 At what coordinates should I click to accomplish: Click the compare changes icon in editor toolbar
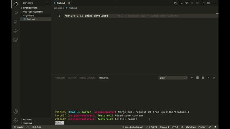175,3
